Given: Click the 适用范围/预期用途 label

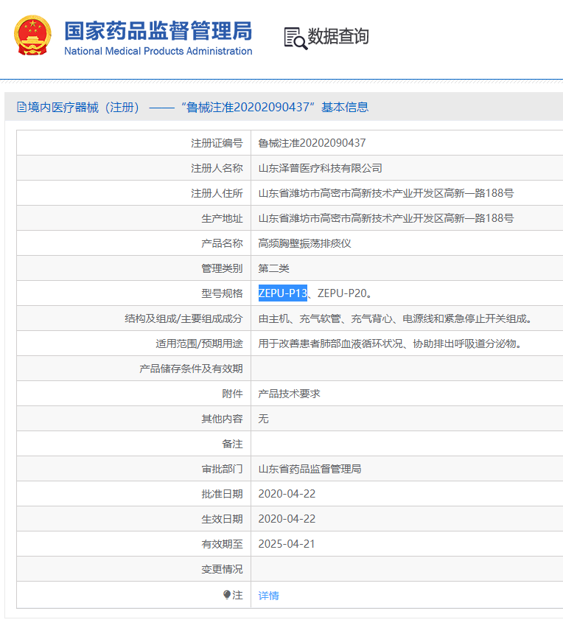Looking at the screenshot, I should point(199,344).
